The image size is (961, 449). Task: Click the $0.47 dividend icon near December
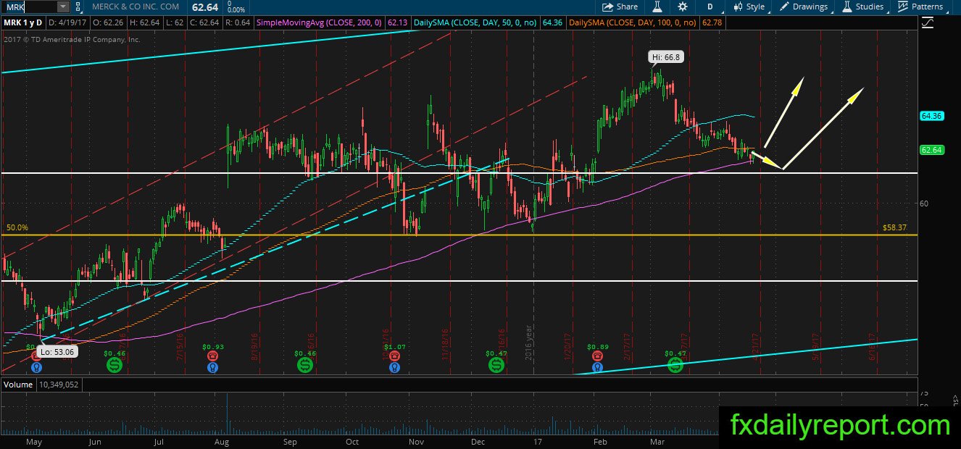pyautogui.click(x=496, y=366)
